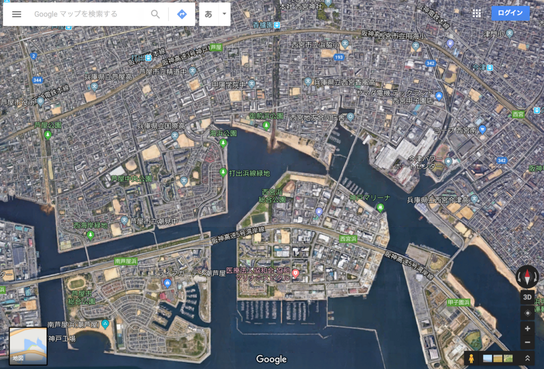Show my current location
Screen dimensions: 544x369
528,313
